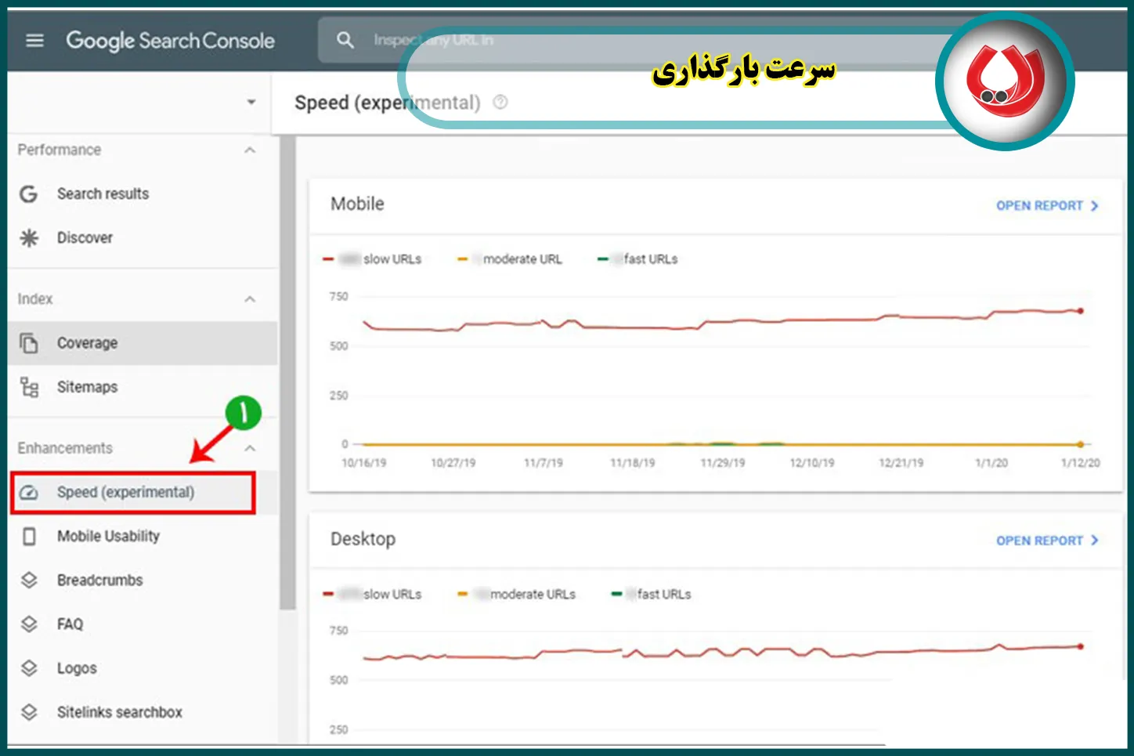
Task: Click the Mobile moderate URL orange legend
Action: 510,259
